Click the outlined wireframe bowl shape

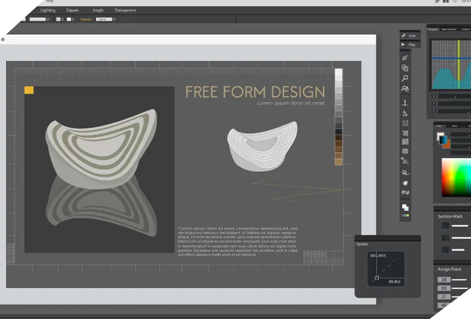pyautogui.click(x=262, y=146)
